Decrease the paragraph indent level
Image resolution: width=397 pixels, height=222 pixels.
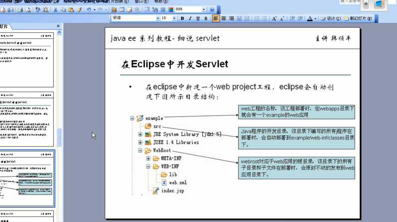pos(292,18)
